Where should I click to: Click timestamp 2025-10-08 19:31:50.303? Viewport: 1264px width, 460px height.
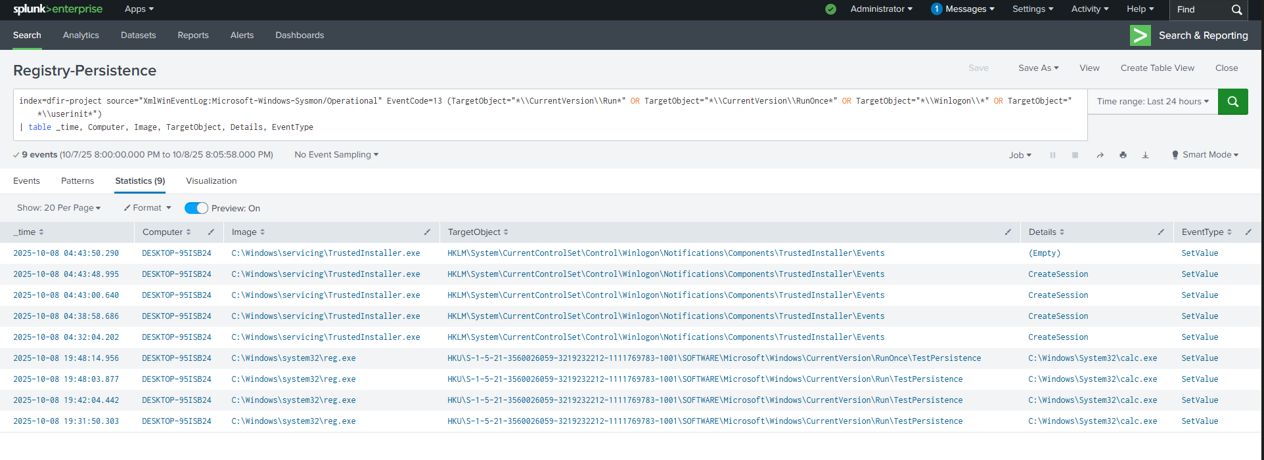(66, 421)
